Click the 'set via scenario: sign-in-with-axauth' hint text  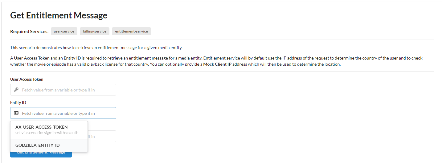point(47,133)
